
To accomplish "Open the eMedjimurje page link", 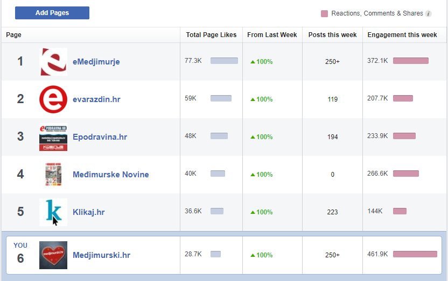I will point(96,62).
